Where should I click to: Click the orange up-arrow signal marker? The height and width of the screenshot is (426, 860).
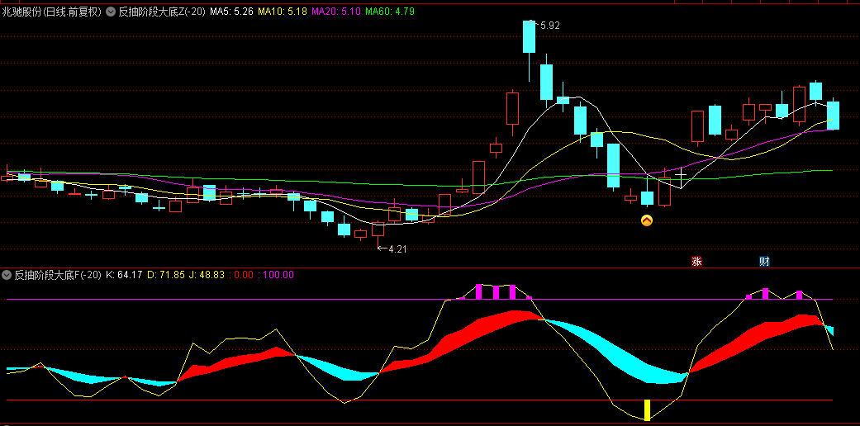coord(647,220)
